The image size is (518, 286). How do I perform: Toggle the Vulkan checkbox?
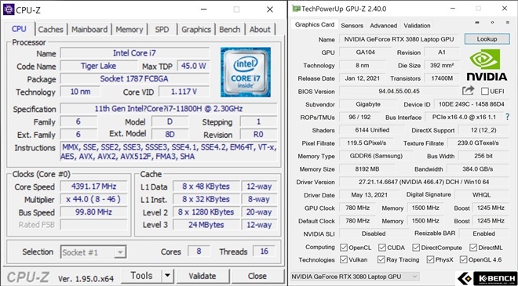pos(344,259)
